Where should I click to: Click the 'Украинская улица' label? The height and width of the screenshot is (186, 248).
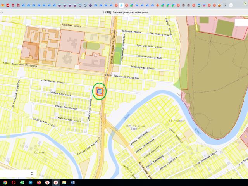(69, 119)
